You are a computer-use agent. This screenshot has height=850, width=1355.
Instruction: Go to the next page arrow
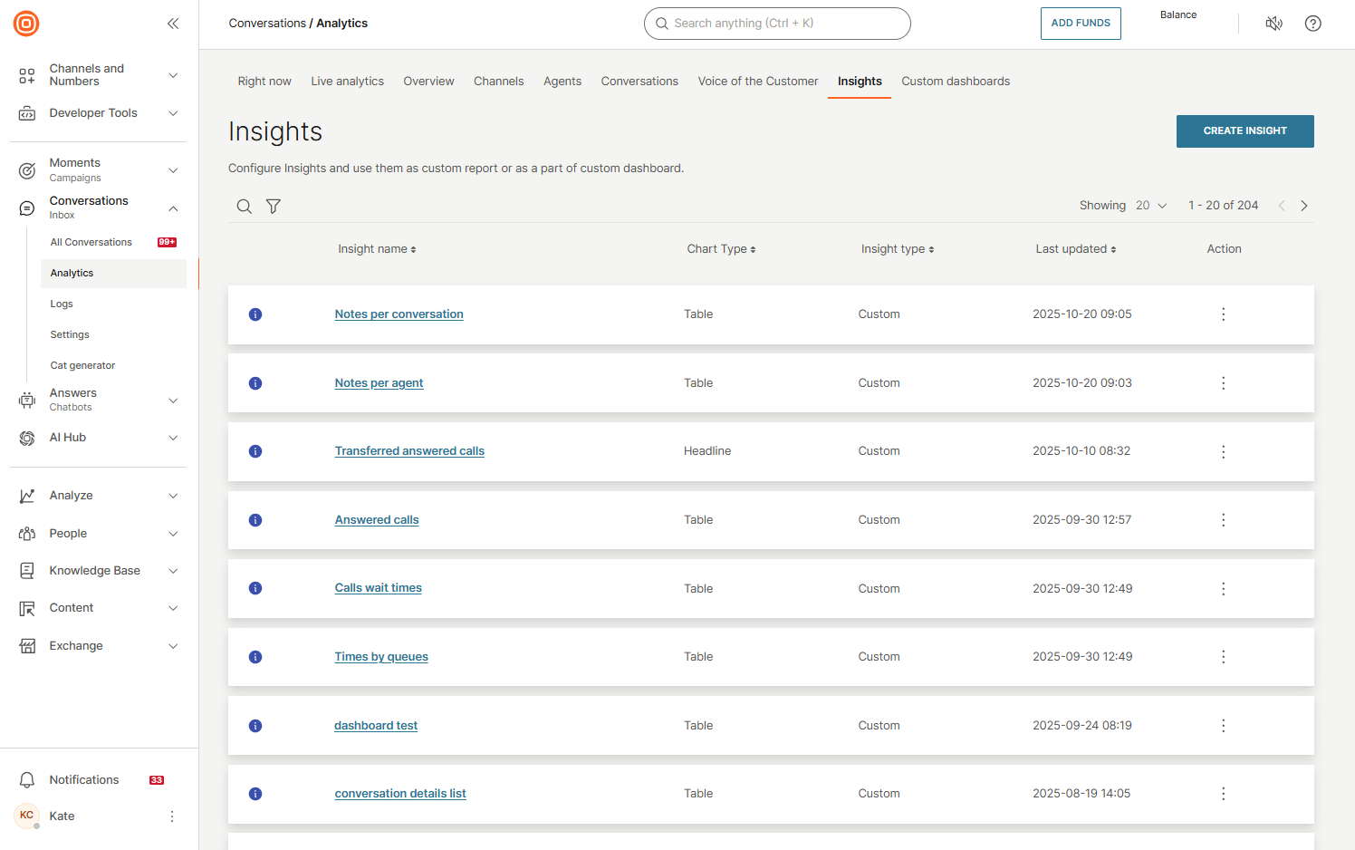tap(1304, 206)
